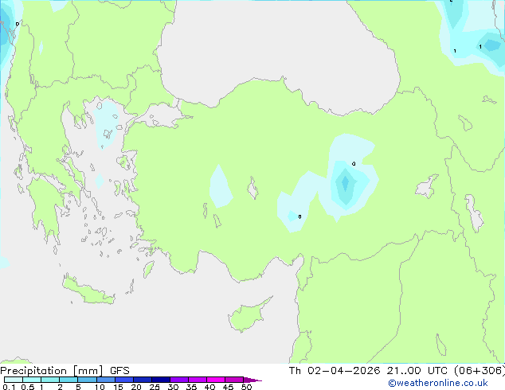Screen dimensions: 505x390
Task: Click the 0.1–0.5 mm legend swatch
Action: pos(14,380)
